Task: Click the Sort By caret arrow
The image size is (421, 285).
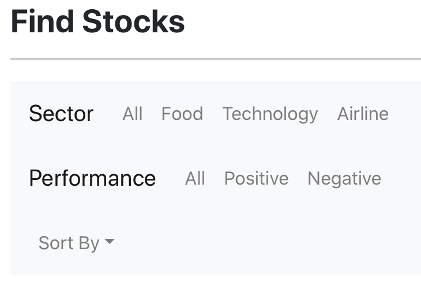Action: (x=110, y=241)
